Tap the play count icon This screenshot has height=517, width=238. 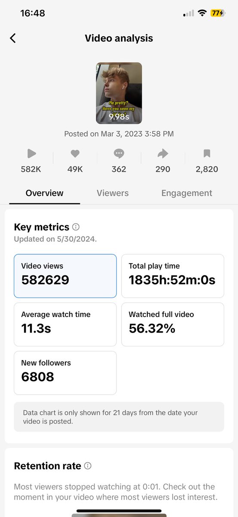click(x=31, y=153)
